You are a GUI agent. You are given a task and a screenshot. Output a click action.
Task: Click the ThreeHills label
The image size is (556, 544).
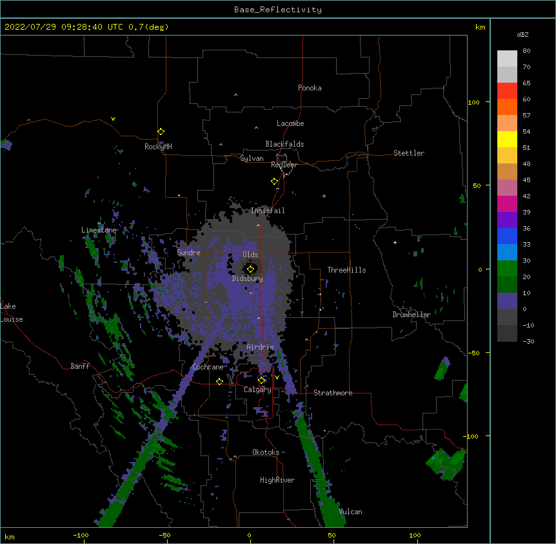(346, 270)
